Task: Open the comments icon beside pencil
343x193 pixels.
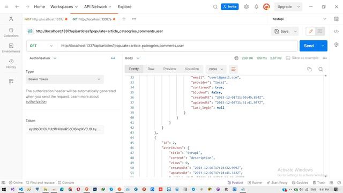Action: click(x=320, y=31)
